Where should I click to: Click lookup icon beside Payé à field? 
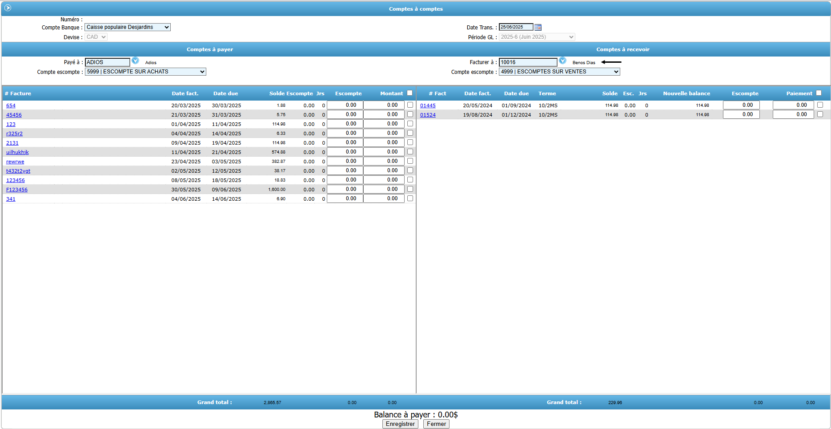tap(135, 61)
